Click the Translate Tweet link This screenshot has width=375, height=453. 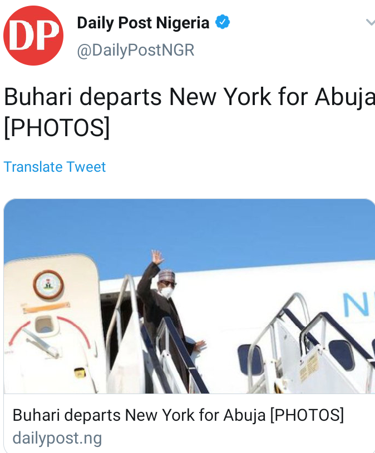tap(55, 167)
